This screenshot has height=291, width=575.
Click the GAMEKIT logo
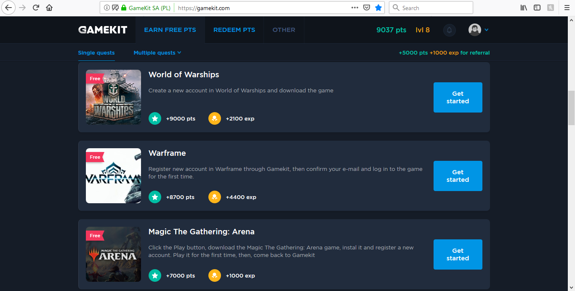coord(103,30)
